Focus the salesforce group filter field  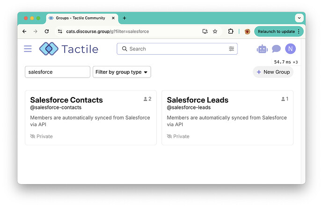coord(58,72)
